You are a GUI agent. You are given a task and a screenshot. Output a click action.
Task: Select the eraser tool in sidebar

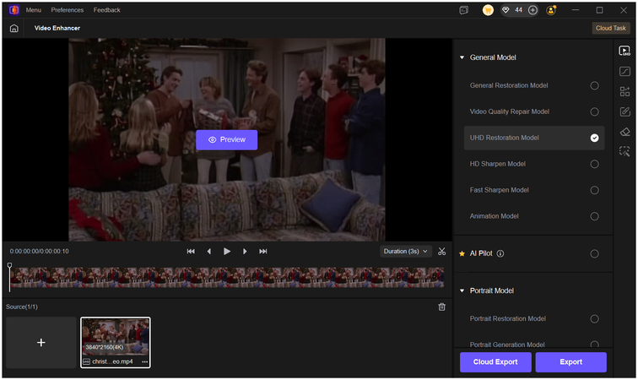(x=624, y=132)
